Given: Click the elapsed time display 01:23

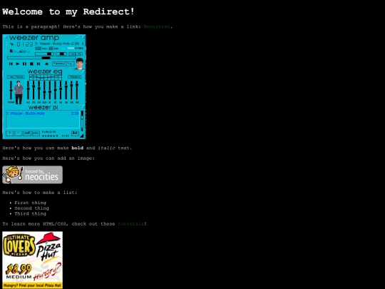Looking at the screenshot, I should [x=25, y=44].
